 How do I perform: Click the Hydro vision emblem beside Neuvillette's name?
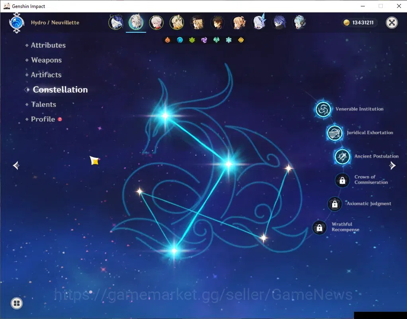17,23
